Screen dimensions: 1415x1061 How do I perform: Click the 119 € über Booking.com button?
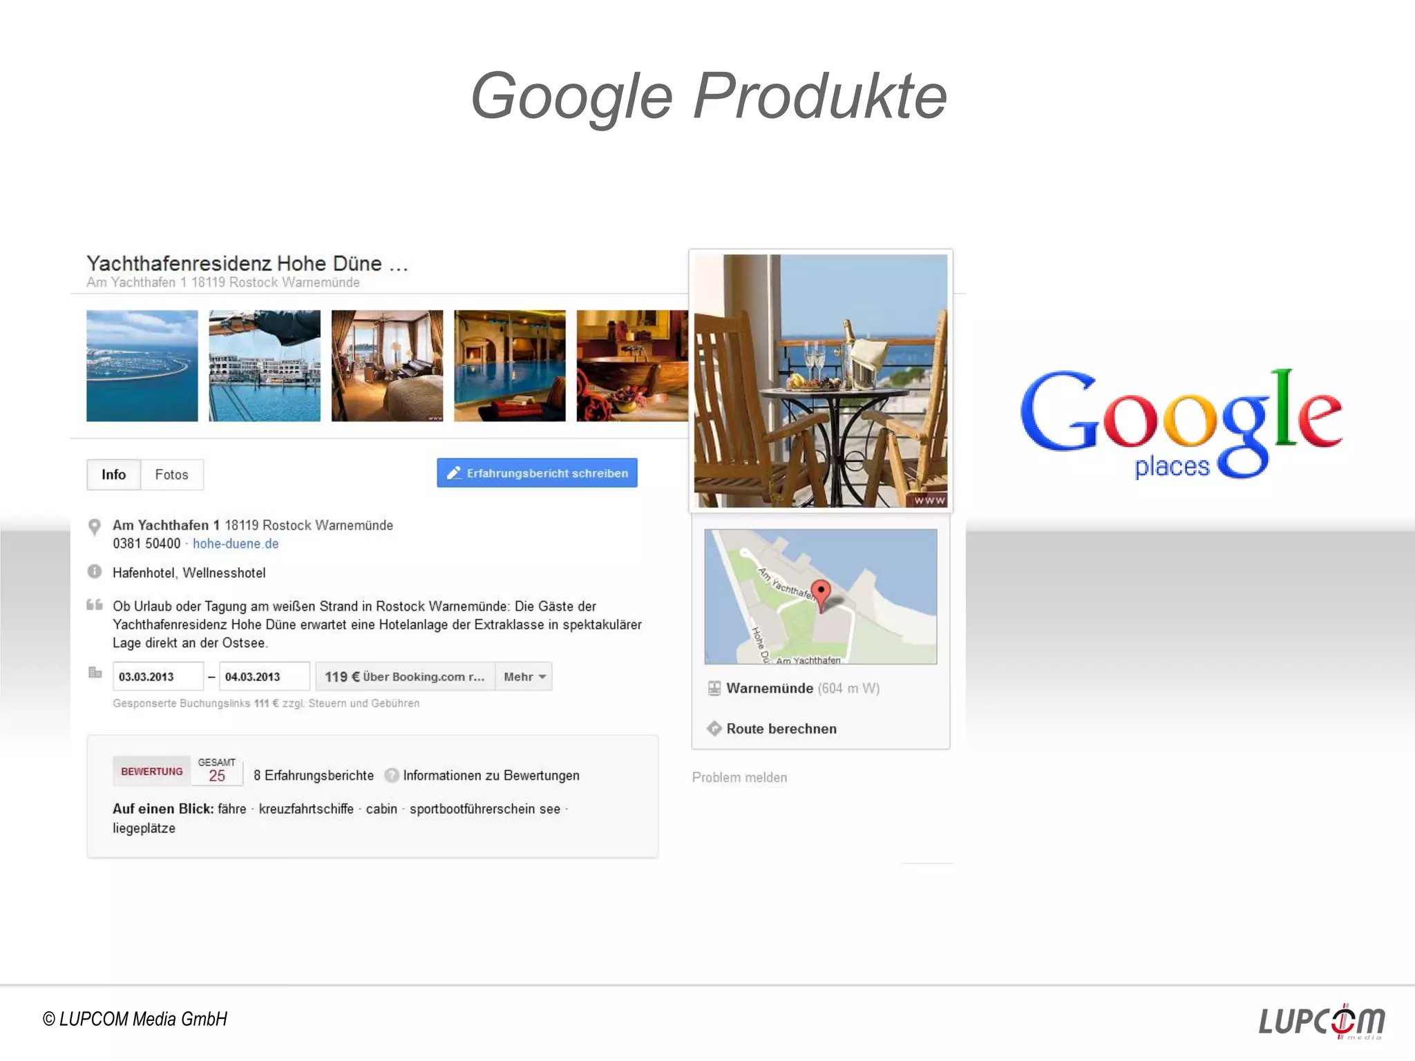405,676
